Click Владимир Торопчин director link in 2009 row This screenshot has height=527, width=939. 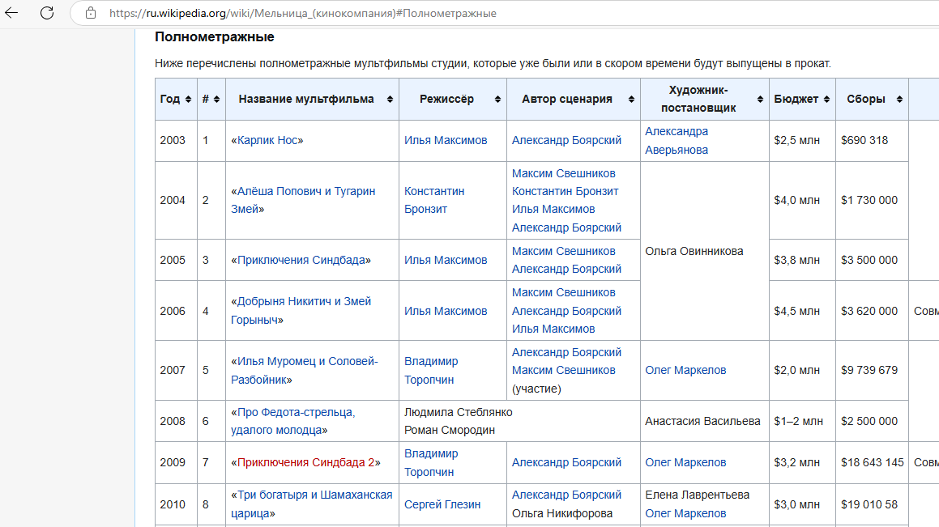(x=431, y=462)
